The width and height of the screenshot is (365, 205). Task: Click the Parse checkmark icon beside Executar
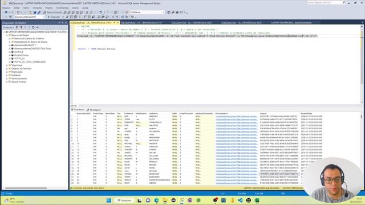[x=67, y=17]
